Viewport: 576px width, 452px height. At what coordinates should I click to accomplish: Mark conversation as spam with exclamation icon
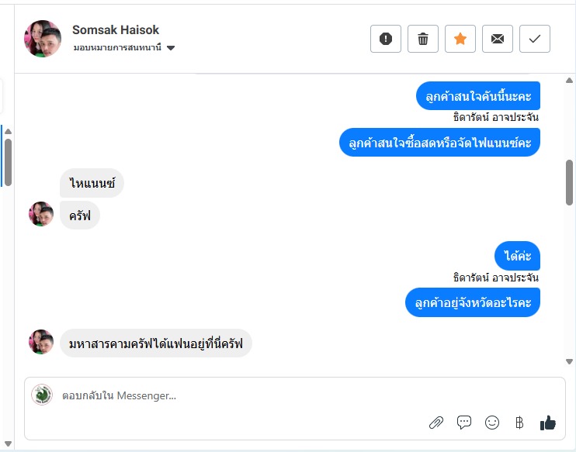point(386,39)
